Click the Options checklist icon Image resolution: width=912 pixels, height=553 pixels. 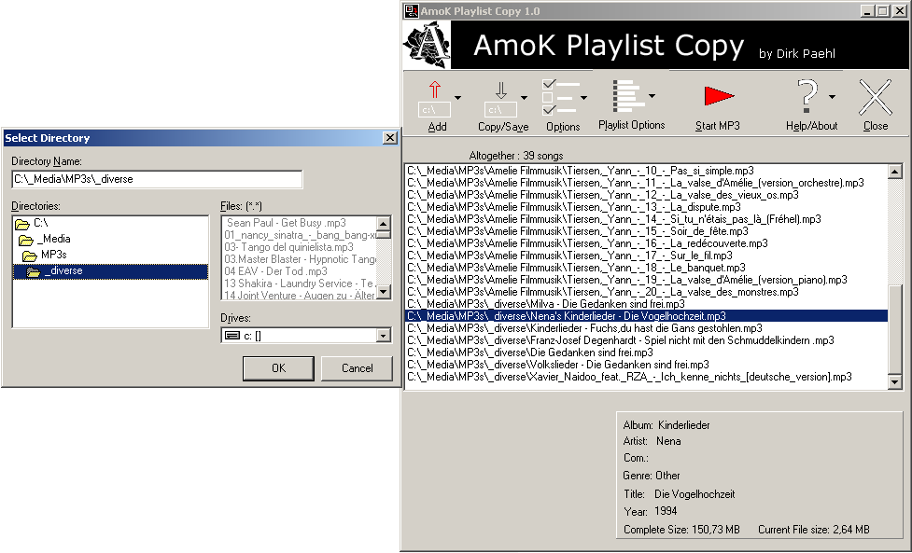pos(560,97)
